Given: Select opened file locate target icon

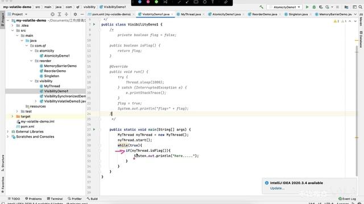Looking at the screenshot, I should coord(53,14).
